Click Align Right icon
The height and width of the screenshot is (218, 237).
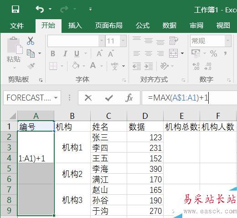click(x=160, y=53)
